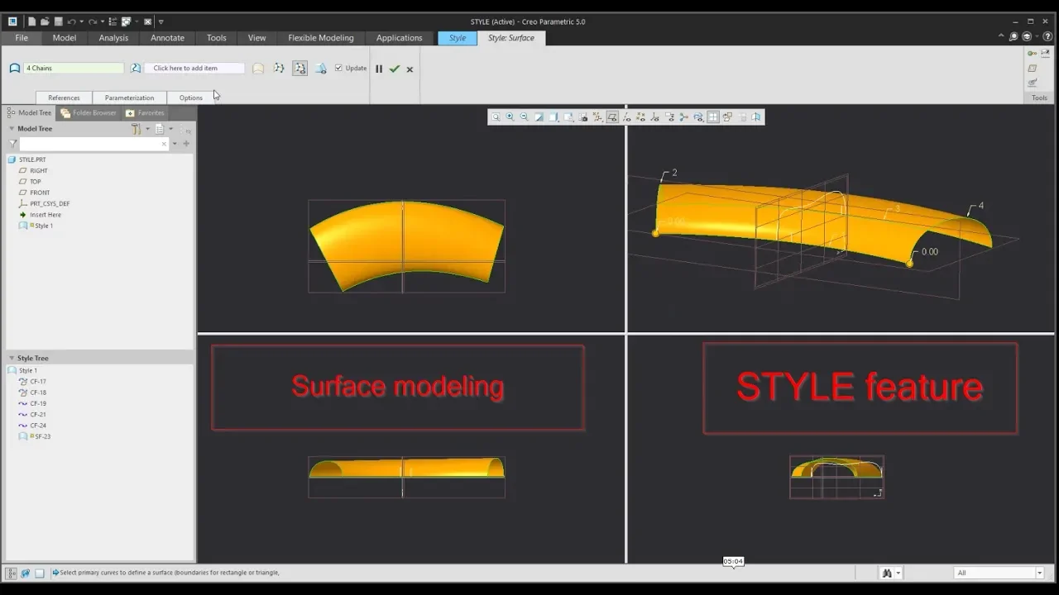Switch to the Model ribbon tab
Viewport: 1059px width, 595px height.
(x=64, y=38)
